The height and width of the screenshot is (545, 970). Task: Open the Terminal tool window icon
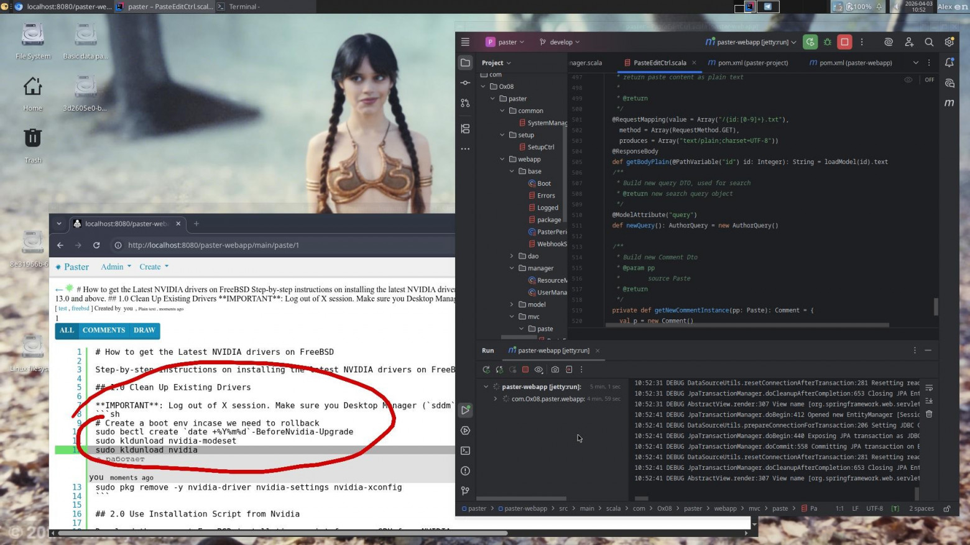tap(465, 451)
